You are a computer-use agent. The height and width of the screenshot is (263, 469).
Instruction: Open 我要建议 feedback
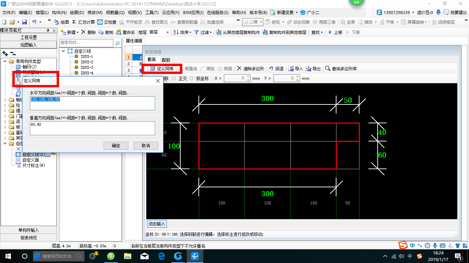pyautogui.click(x=455, y=12)
